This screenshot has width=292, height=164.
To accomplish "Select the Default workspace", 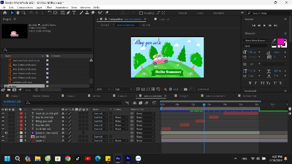I will (x=182, y=13).
